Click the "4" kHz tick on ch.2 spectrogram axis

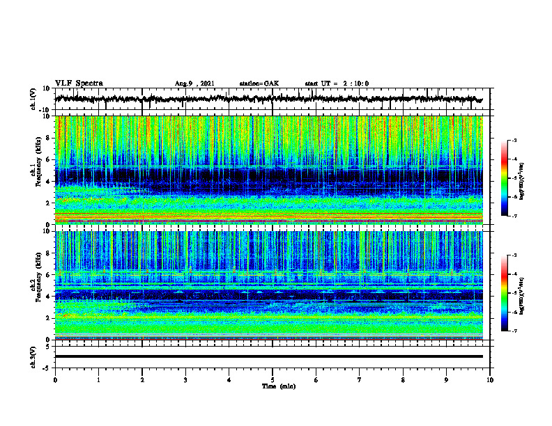click(x=48, y=297)
